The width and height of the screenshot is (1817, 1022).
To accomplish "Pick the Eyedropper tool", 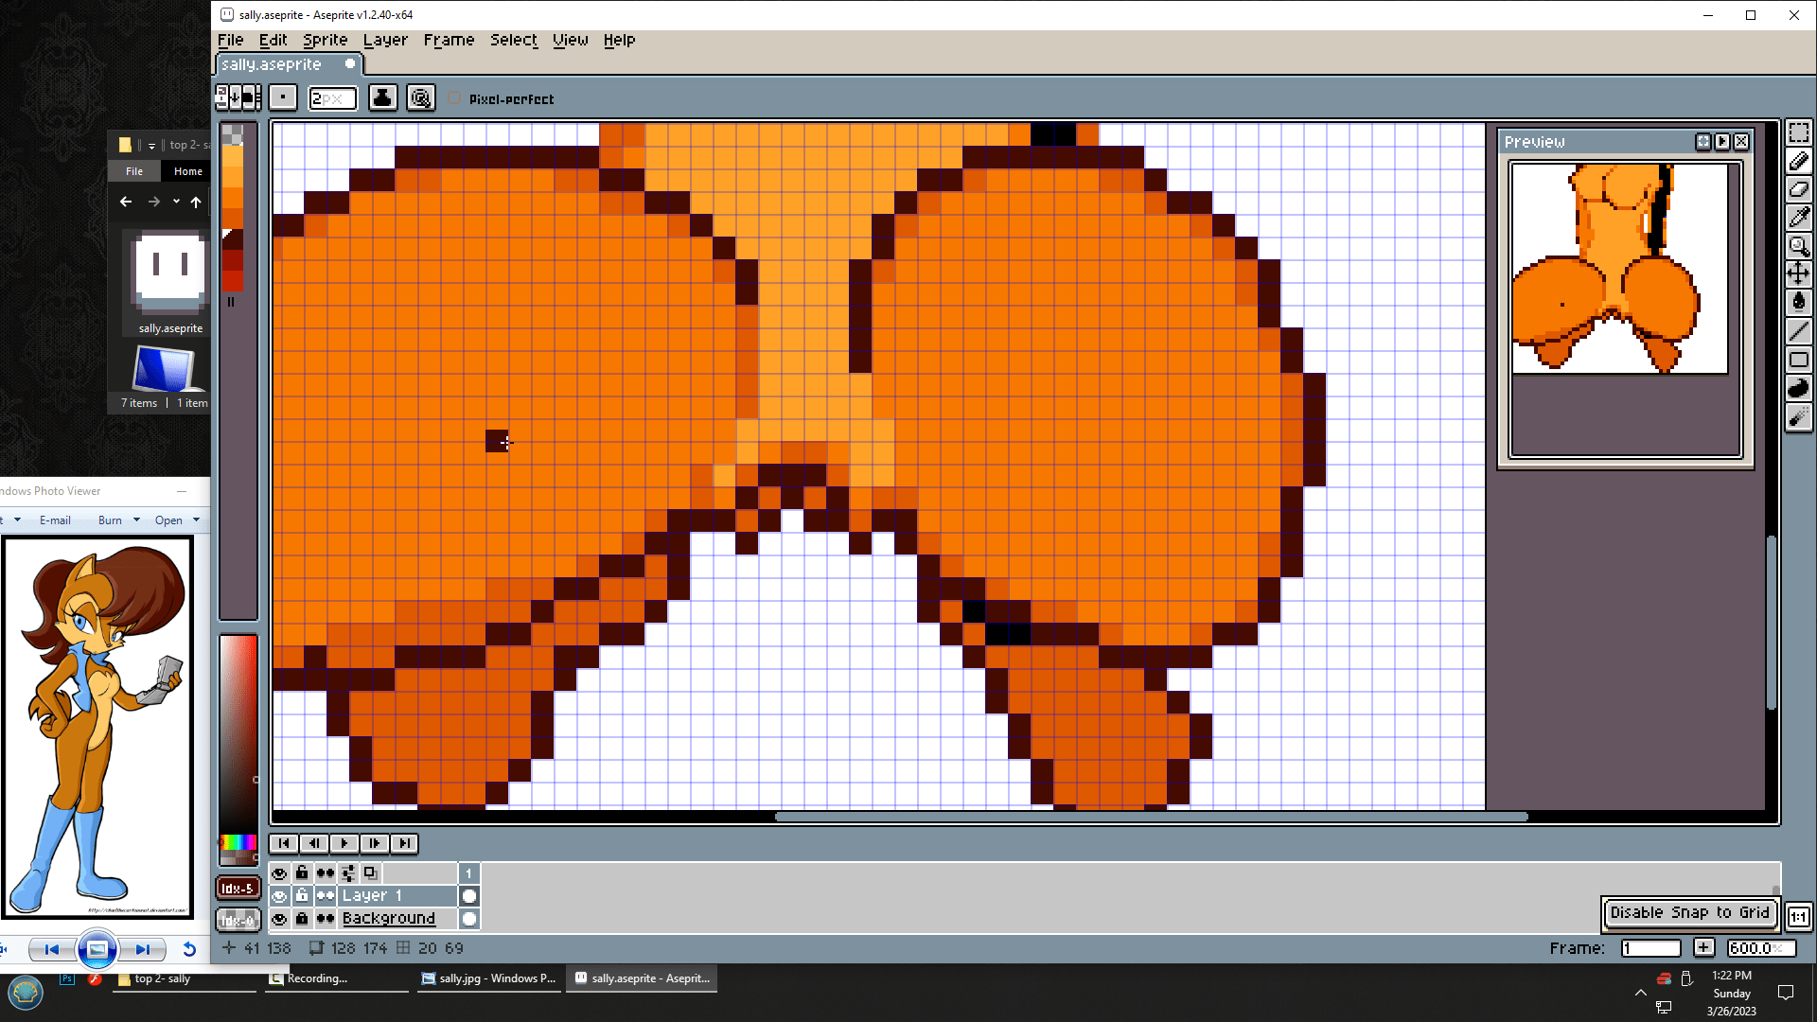I will pyautogui.click(x=1798, y=218).
